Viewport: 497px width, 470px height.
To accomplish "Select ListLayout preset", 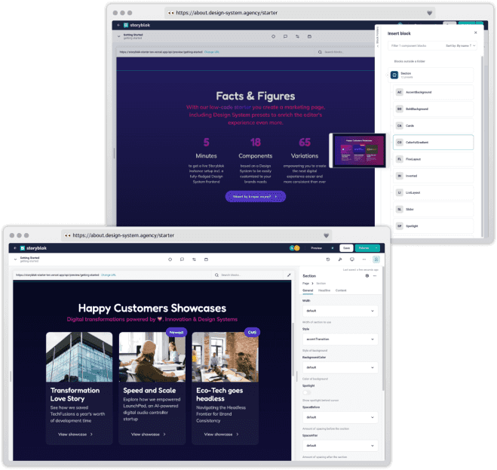I will [434, 192].
